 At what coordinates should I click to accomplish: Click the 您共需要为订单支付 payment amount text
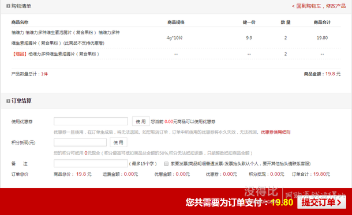239,202
